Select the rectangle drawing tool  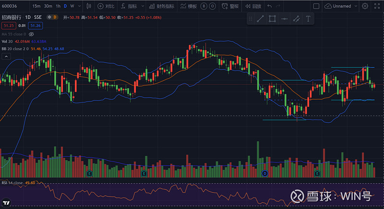[x=272, y=19]
